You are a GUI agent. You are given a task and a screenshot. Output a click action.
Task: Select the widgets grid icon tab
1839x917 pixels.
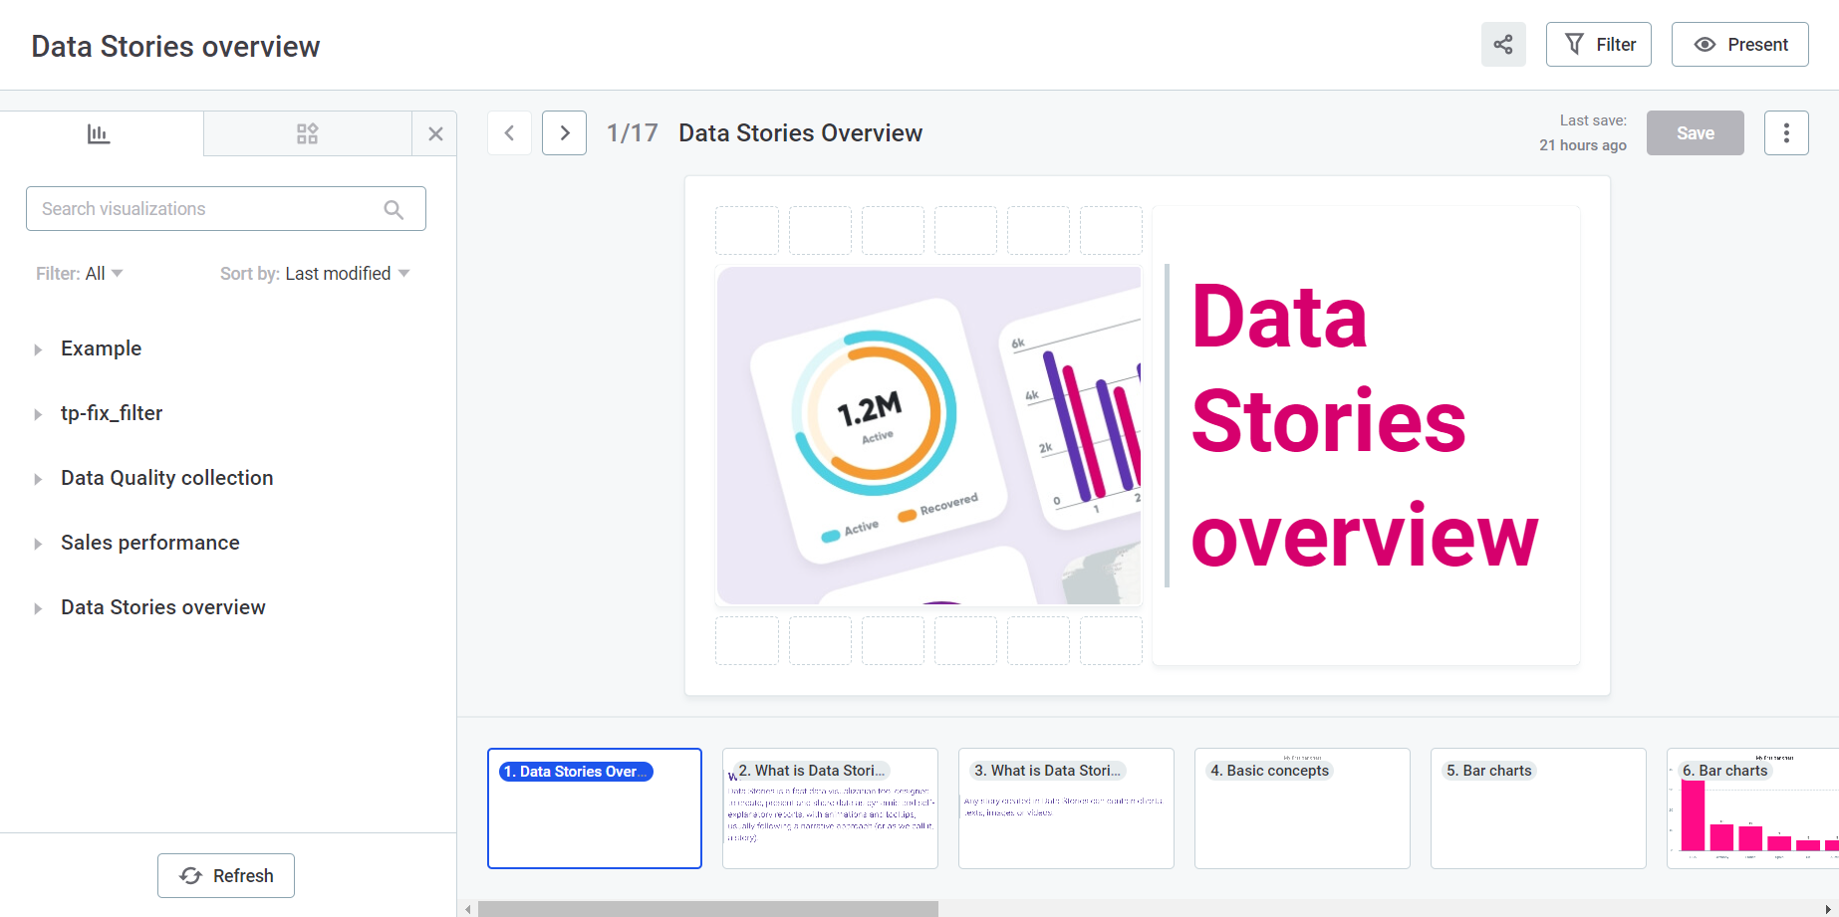pyautogui.click(x=307, y=132)
